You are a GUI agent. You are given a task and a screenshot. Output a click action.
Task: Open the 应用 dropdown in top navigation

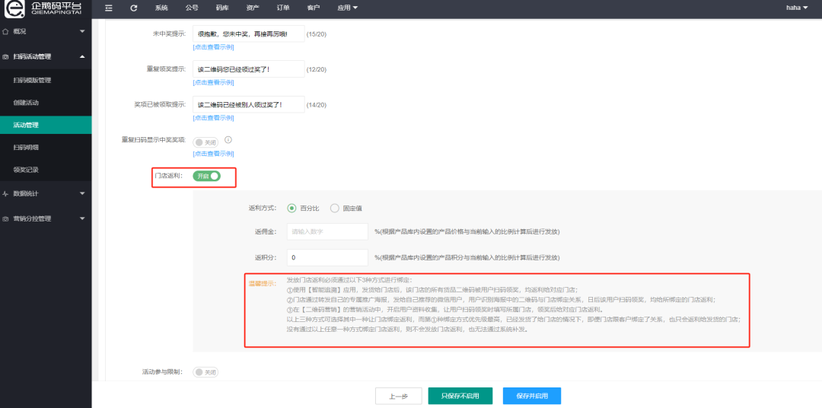click(347, 8)
